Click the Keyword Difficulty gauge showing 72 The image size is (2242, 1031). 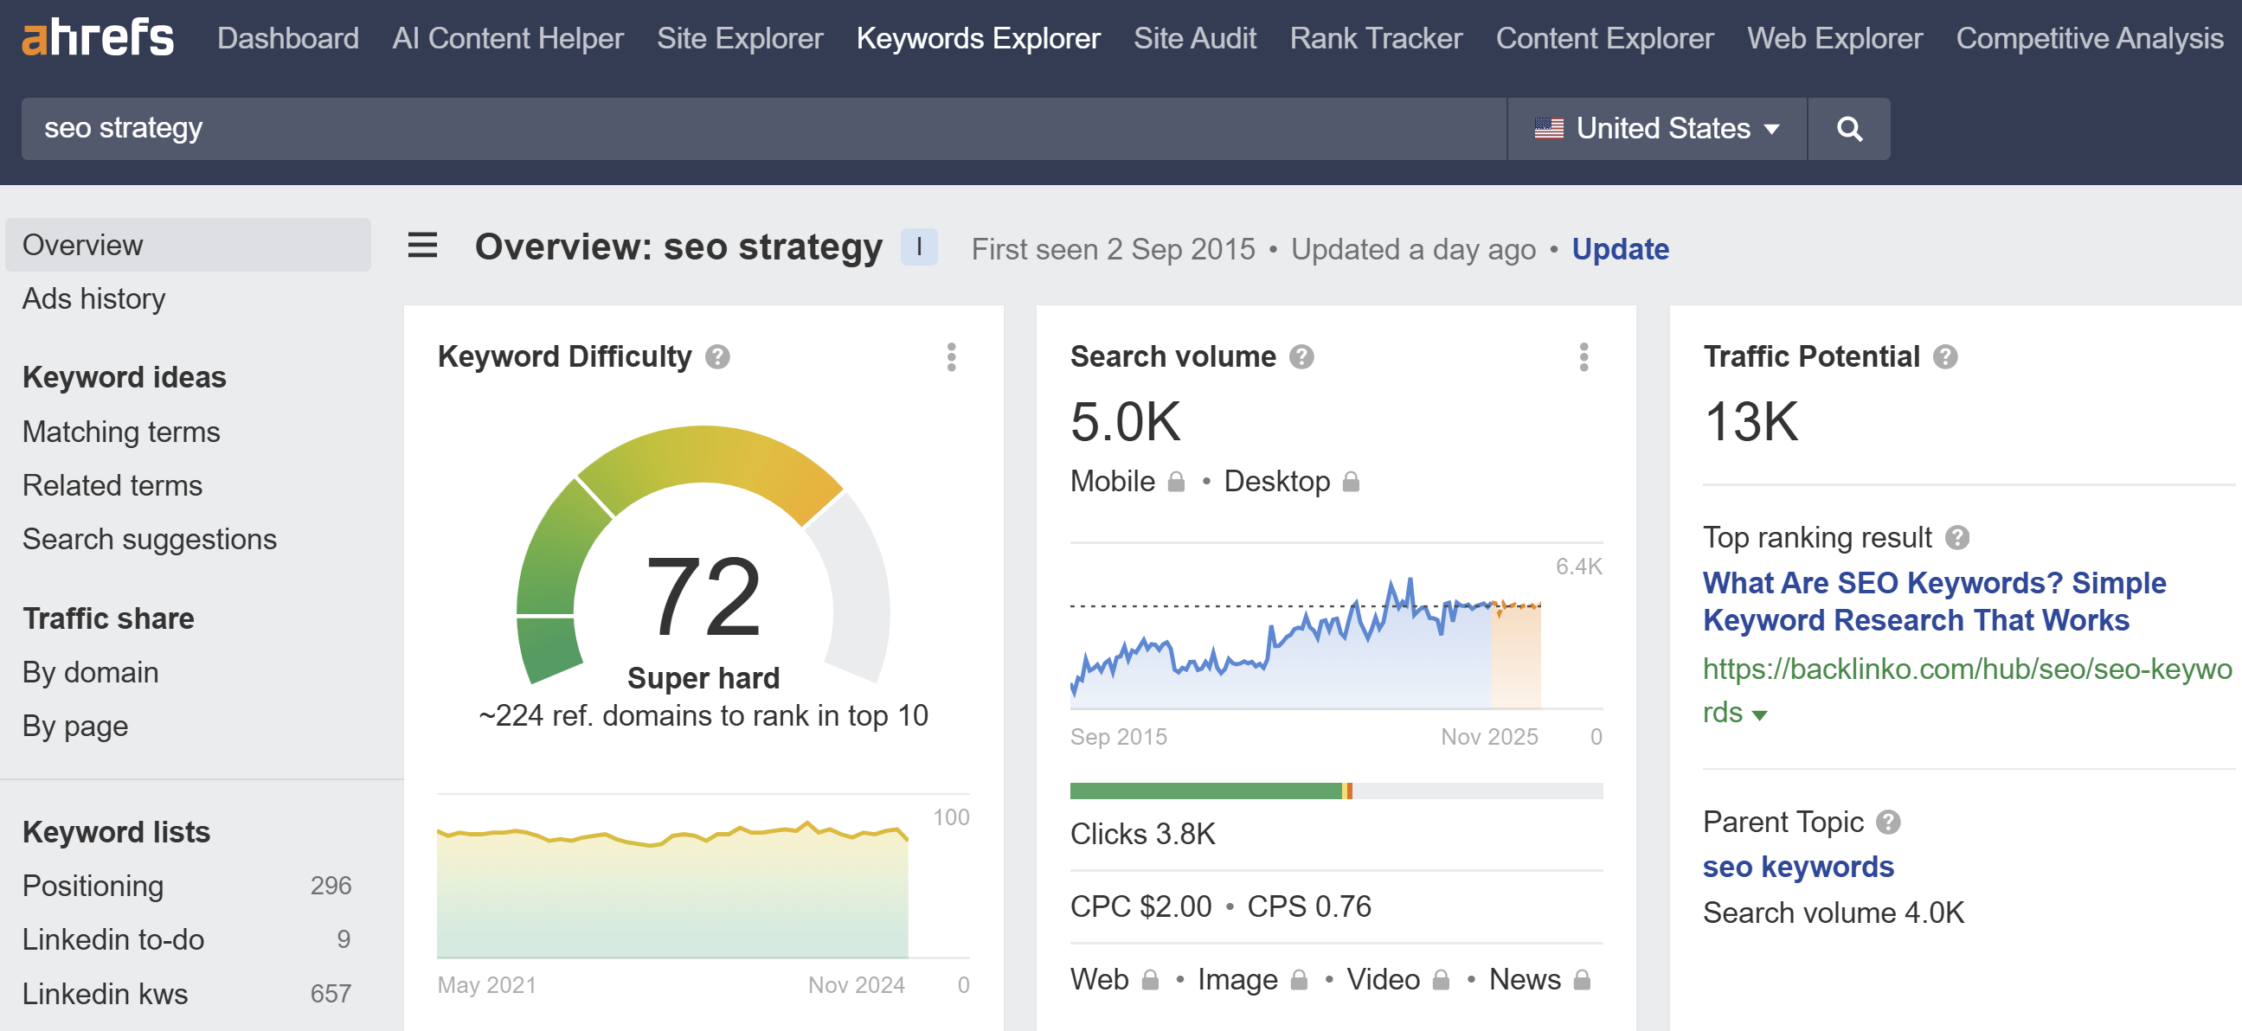[x=703, y=557]
